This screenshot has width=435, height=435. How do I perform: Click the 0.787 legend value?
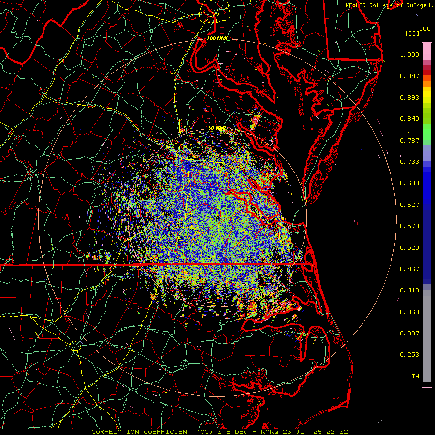409,140
